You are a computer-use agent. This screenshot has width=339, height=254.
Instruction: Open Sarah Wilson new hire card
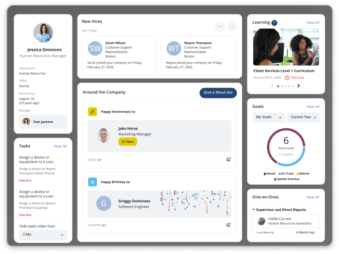point(119,55)
